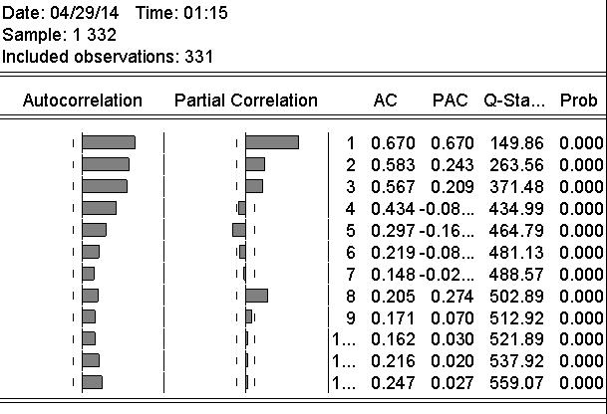
Task: Select the Q-Stat value 149.86
Action: pos(513,142)
